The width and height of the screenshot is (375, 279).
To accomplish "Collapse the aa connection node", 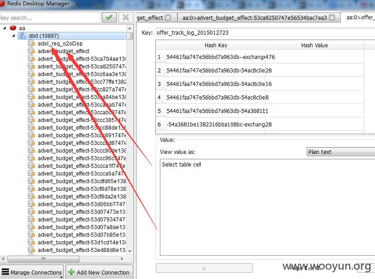I will [x=4, y=28].
